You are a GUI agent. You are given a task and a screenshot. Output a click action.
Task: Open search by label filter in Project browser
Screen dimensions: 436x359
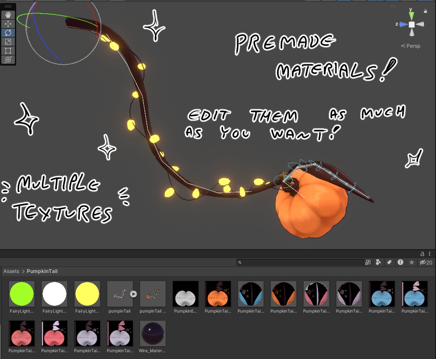(x=389, y=262)
